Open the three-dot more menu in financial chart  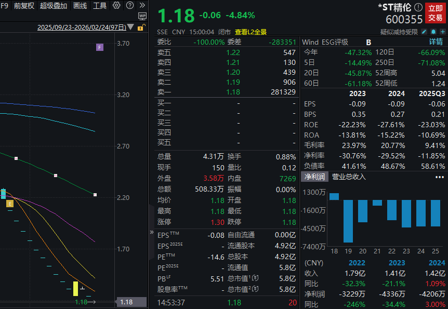440,177
